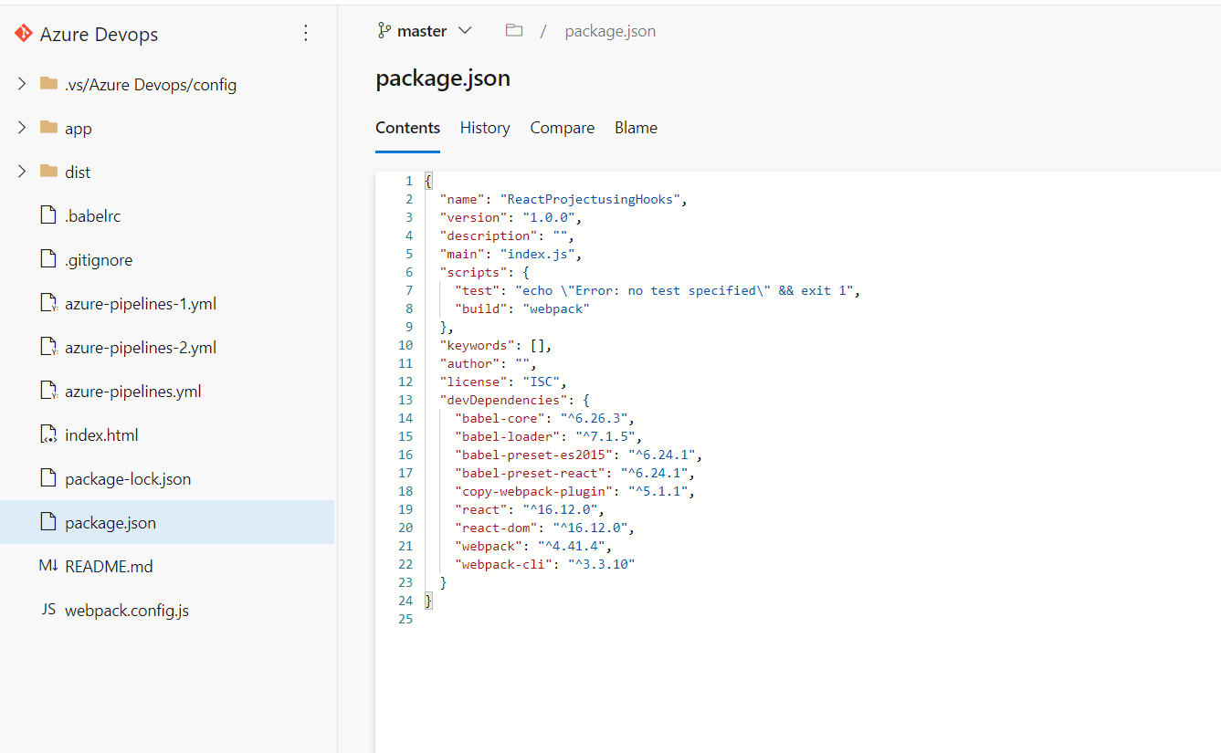The image size is (1221, 753).
Task: Select the azure-pipelines.yml file icon
Action: click(48, 391)
